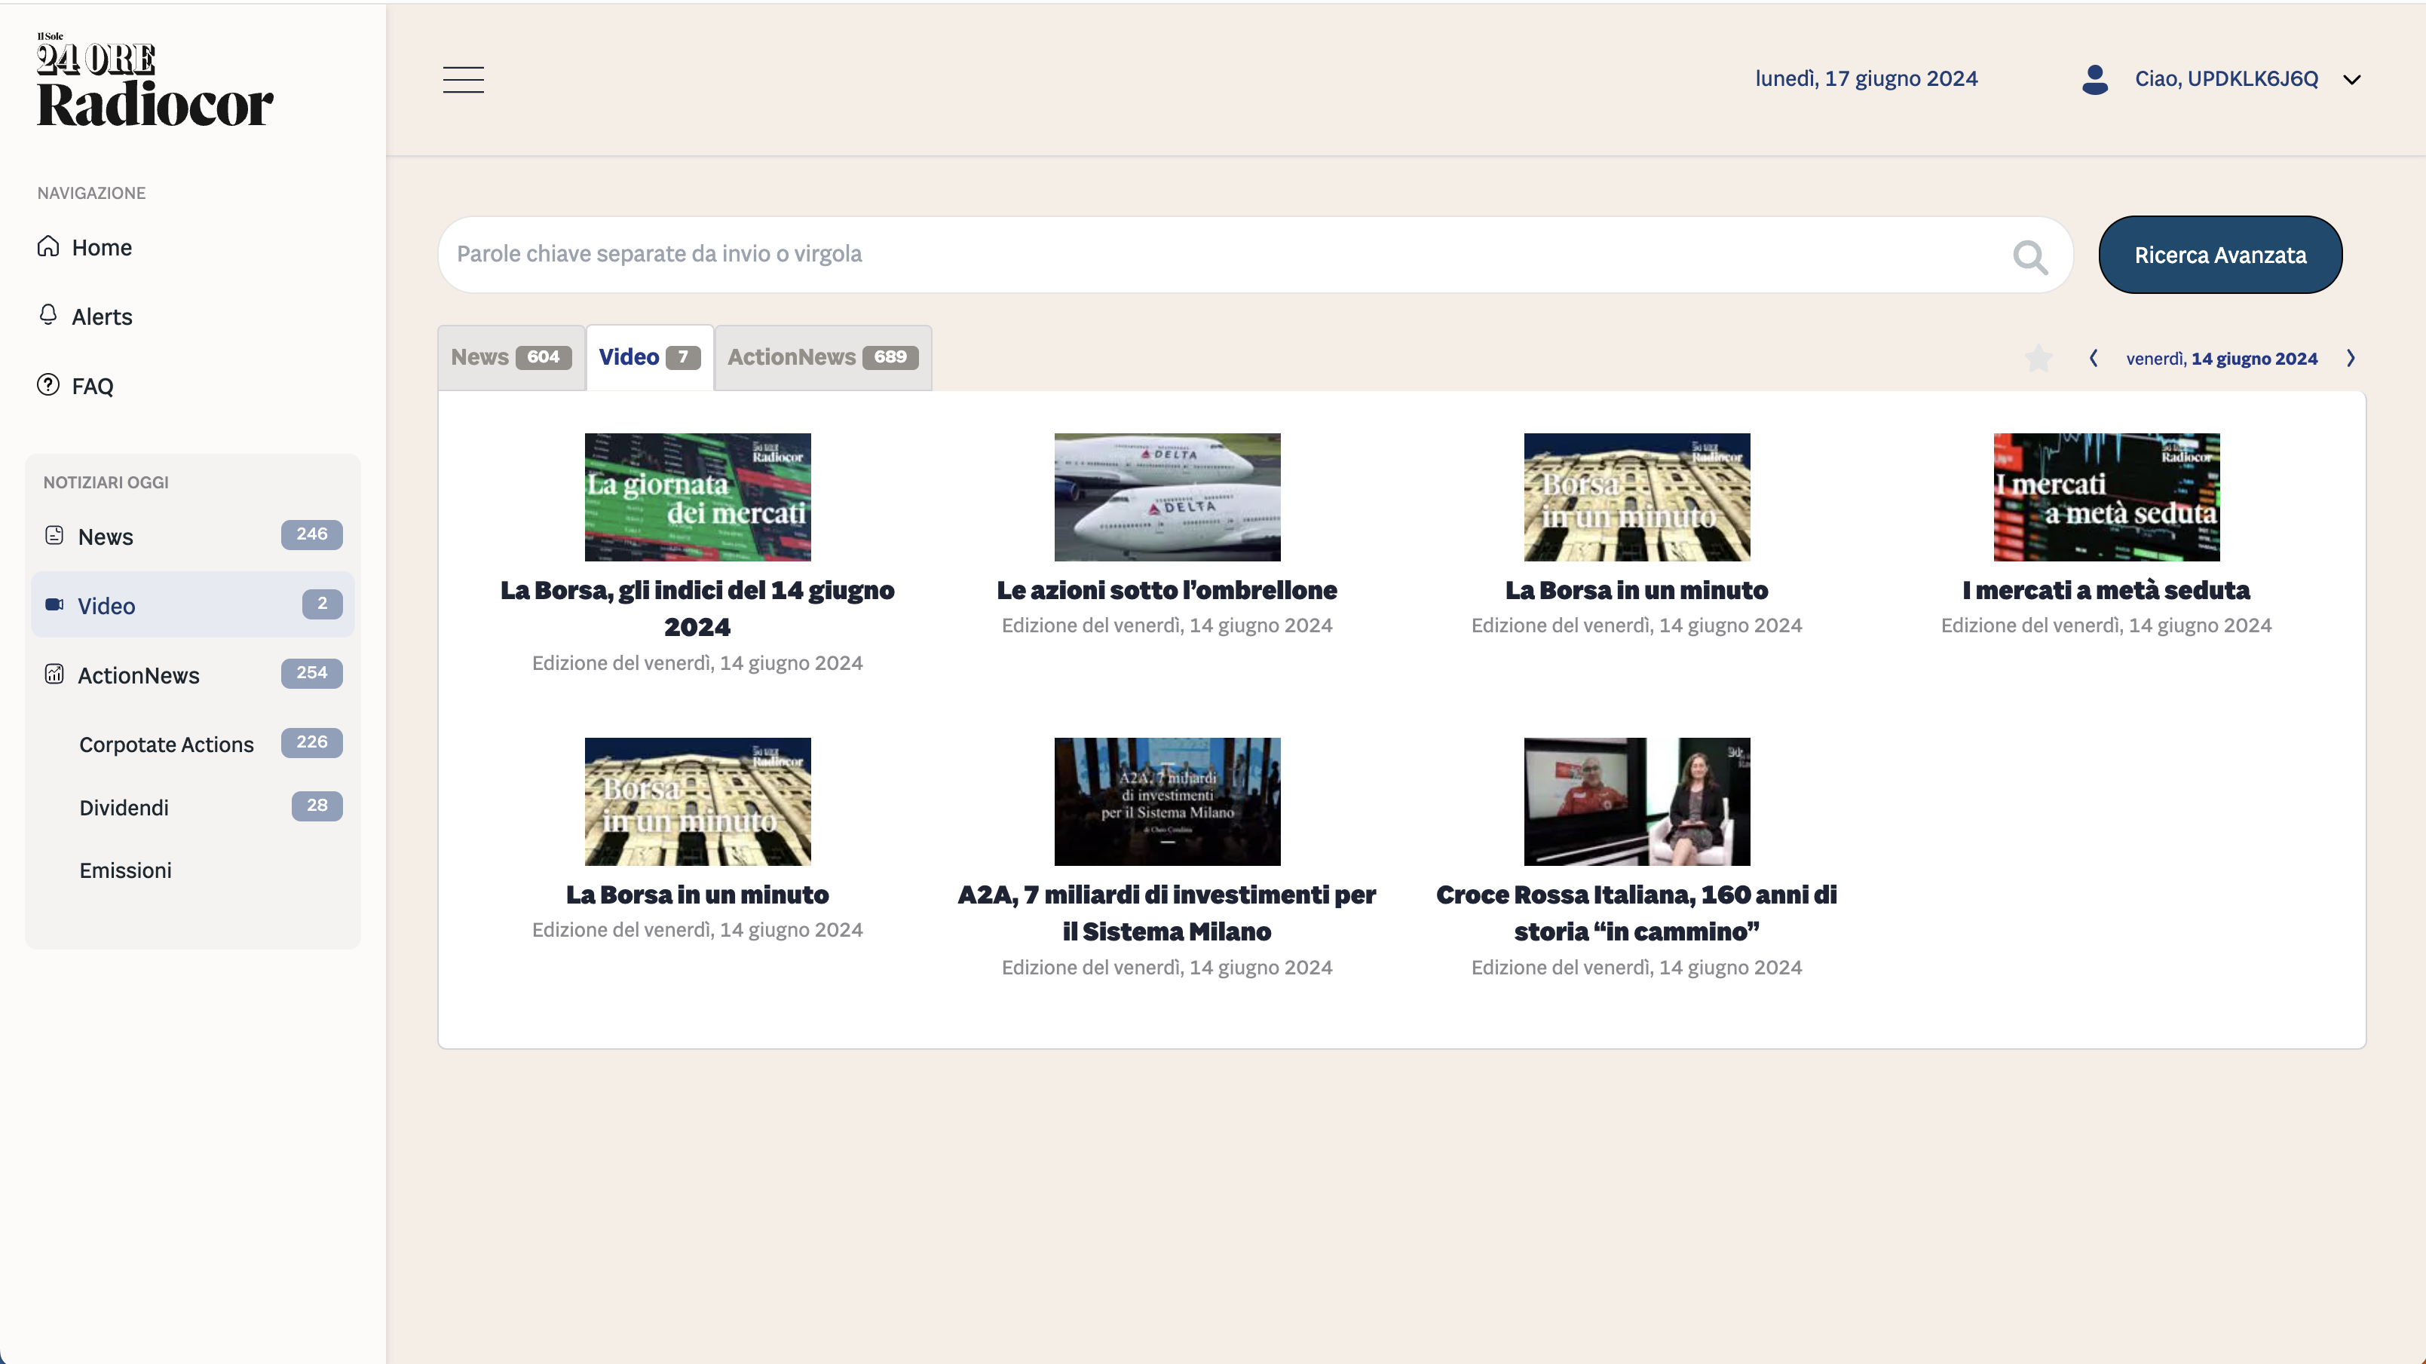Toggle the favorites star icon
This screenshot has width=2426, height=1364.
(x=2038, y=359)
